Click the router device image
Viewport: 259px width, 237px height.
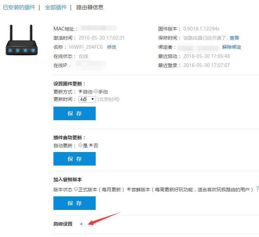(21, 40)
